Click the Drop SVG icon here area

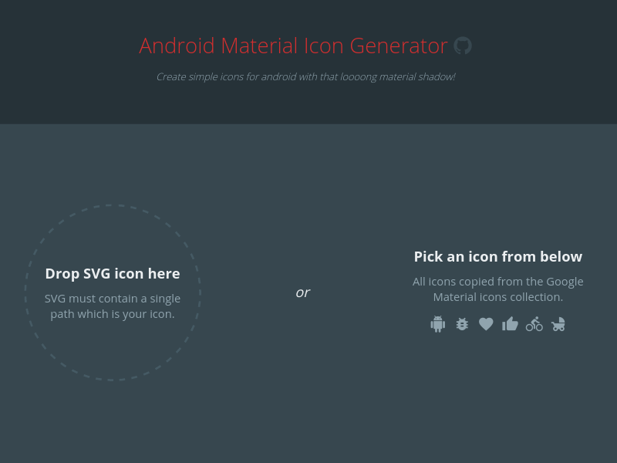tap(113, 273)
